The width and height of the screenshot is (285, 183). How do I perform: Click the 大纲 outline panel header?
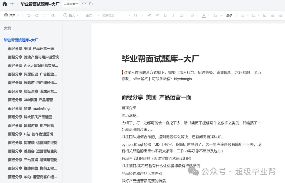tap(8, 28)
